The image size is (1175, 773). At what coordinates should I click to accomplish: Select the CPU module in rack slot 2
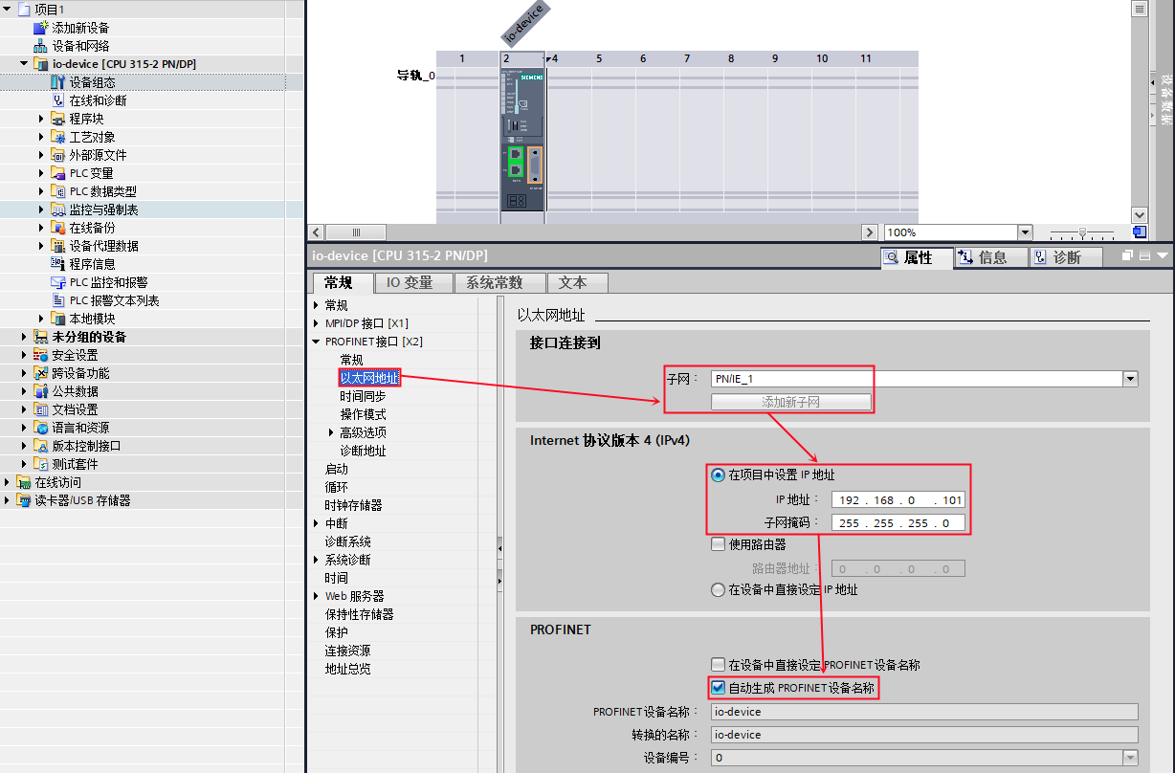point(522,139)
